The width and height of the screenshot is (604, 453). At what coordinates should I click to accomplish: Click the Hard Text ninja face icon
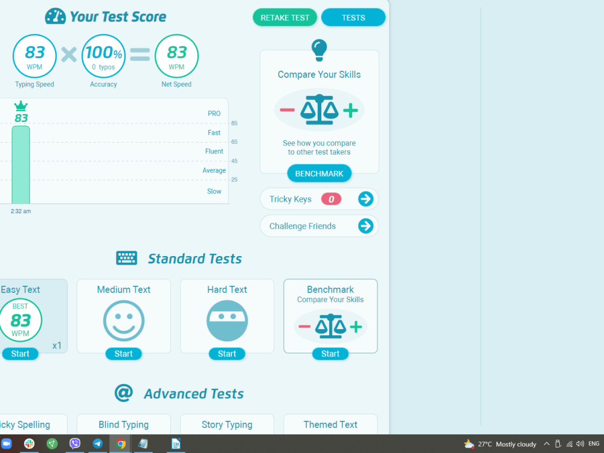227,321
